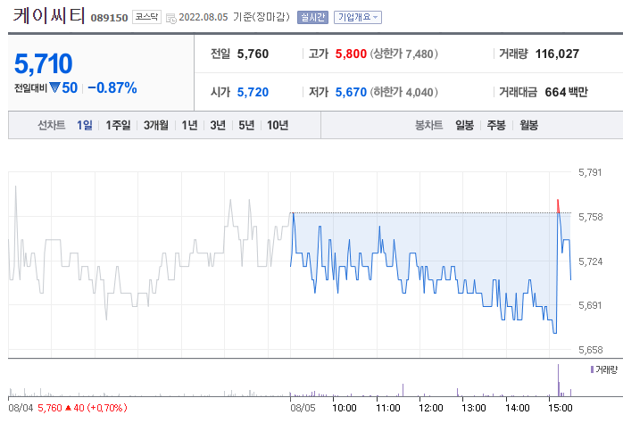Click the lower limit text 하한가 4,040
623x423 pixels.
pyautogui.click(x=404, y=92)
